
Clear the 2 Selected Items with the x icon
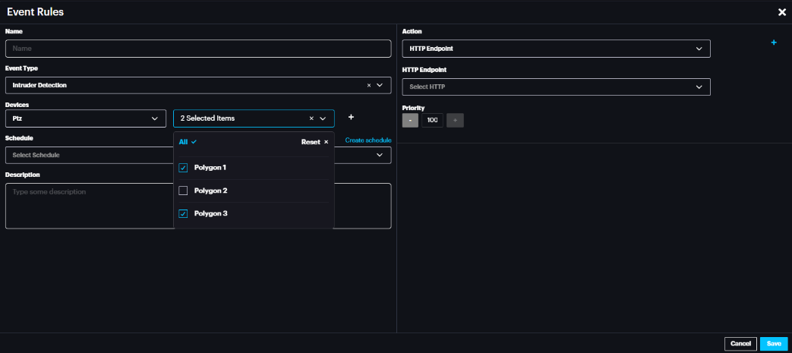point(311,118)
